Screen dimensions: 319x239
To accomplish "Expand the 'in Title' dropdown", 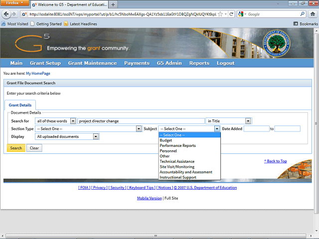I will point(248,121).
